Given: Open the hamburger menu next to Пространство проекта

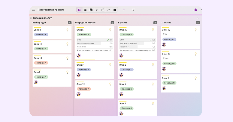Looking at the screenshot, I should pos(33,10).
